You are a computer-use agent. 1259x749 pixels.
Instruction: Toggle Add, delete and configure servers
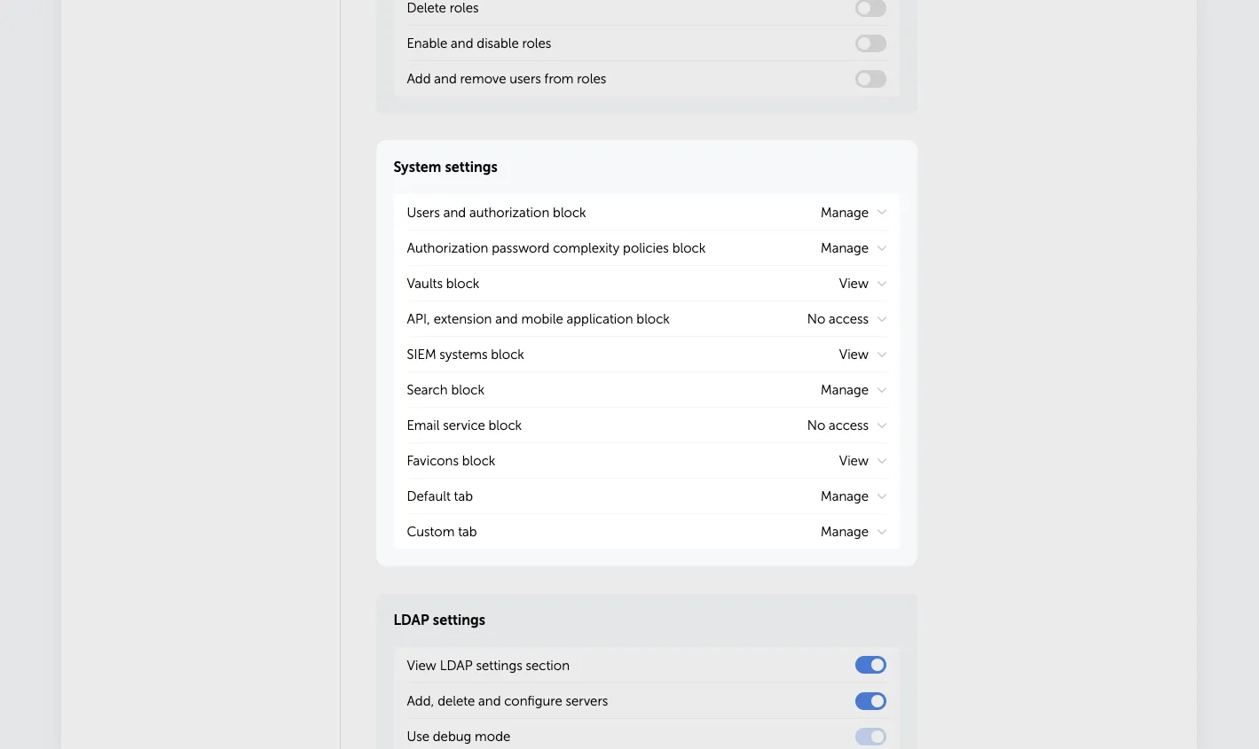click(x=870, y=701)
